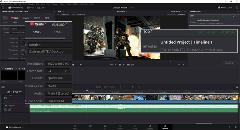Viewport: 240px width, 130px height.
Task: Open Render Queue three-dot options menu
Action: point(238,11)
